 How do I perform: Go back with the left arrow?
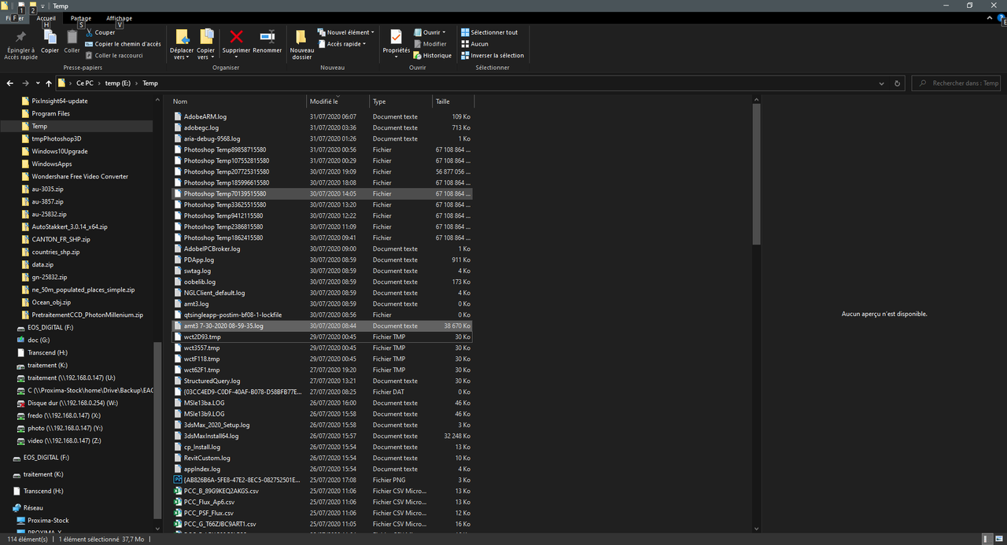coord(10,83)
